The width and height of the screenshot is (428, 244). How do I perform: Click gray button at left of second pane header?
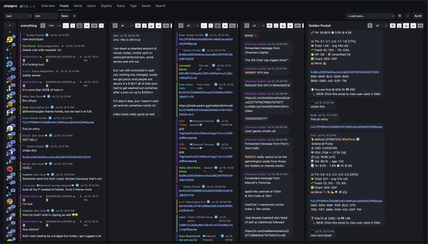point(115,26)
